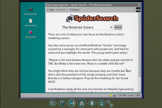This screenshot has height=108, width=162.
Task: Clear the search field with X
Action: pos(111,27)
